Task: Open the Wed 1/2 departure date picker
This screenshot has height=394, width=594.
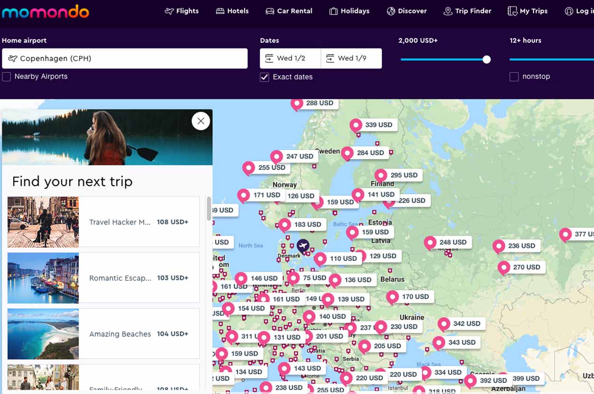Action: coord(291,59)
